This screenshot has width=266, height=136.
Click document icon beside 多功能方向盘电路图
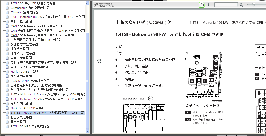click(7, 44)
